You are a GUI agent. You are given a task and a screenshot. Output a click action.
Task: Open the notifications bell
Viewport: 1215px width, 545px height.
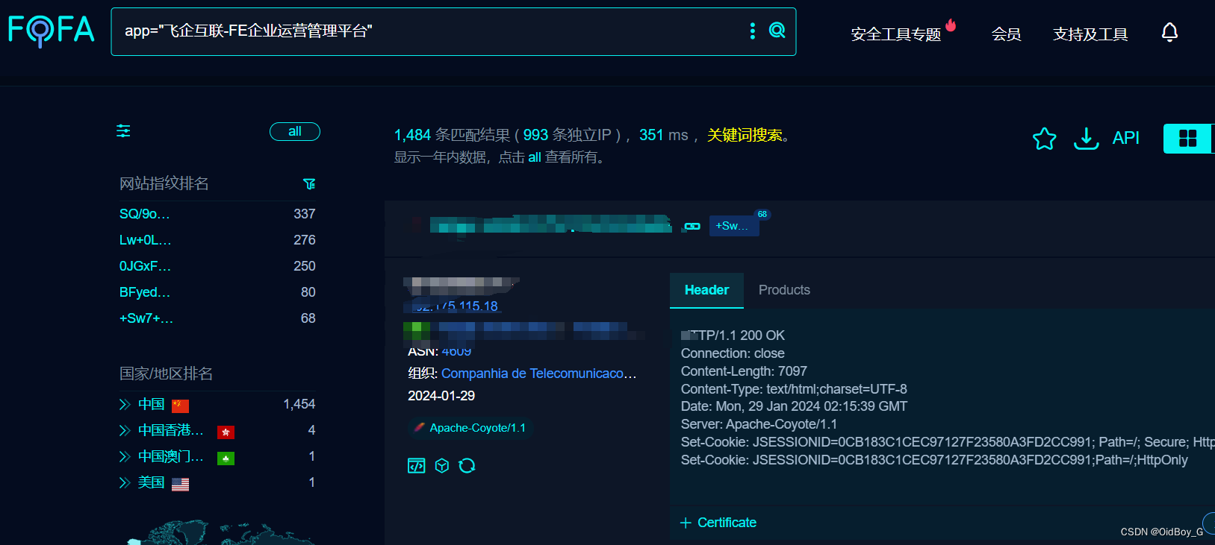point(1169,32)
